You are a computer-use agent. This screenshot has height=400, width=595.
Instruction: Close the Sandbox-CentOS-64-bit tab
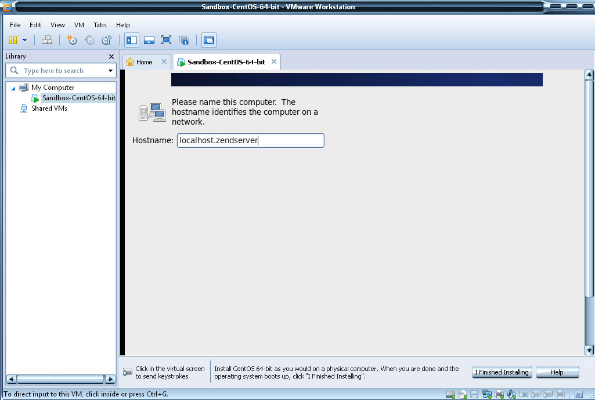coord(273,61)
